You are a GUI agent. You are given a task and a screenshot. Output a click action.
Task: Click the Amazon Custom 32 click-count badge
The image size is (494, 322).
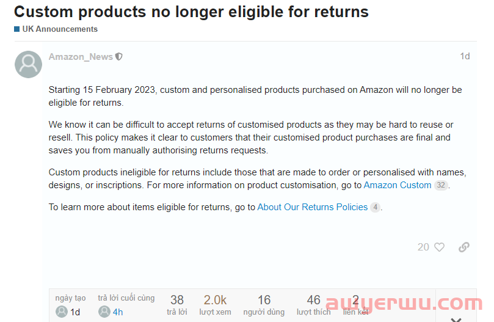[x=440, y=185]
